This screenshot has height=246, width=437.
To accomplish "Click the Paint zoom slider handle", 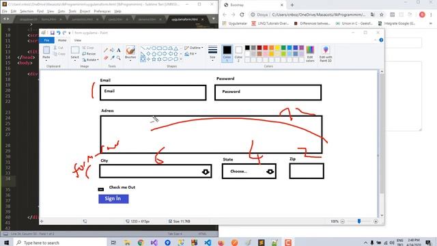I will tap(359, 221).
